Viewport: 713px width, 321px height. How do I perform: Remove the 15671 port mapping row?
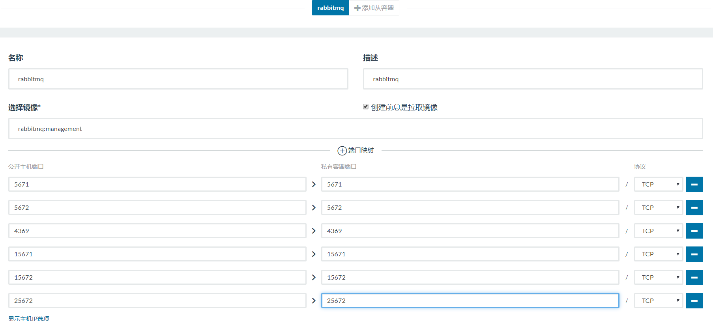point(694,254)
